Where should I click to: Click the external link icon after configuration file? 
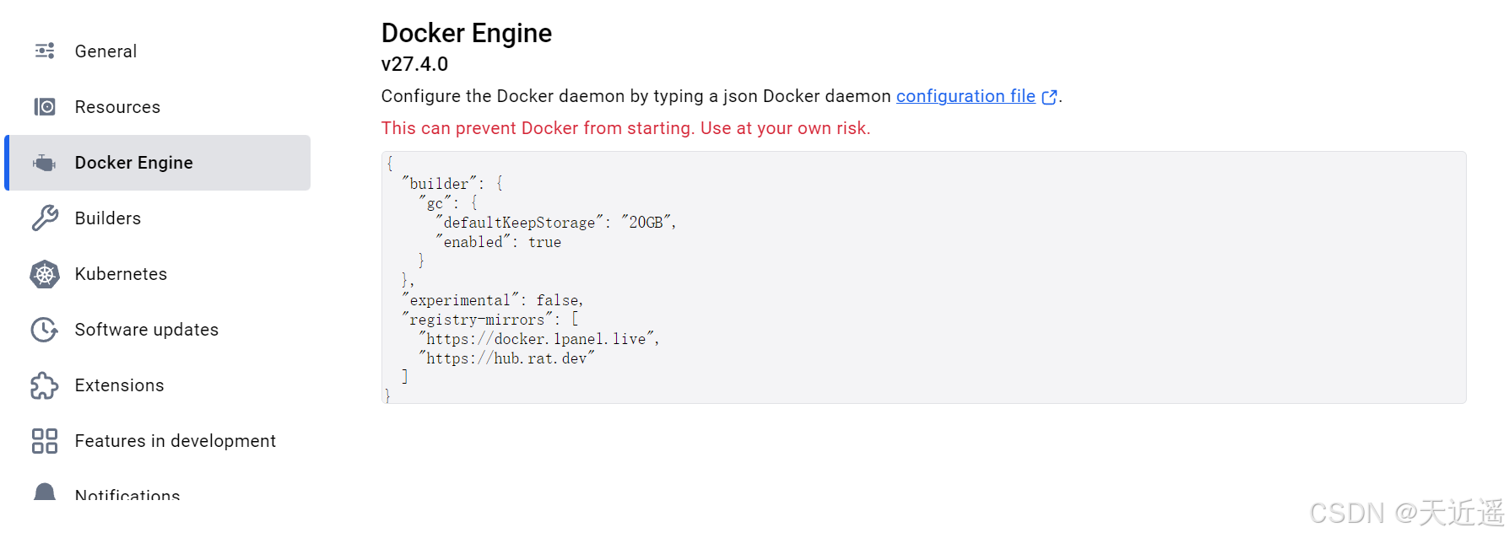1049,97
